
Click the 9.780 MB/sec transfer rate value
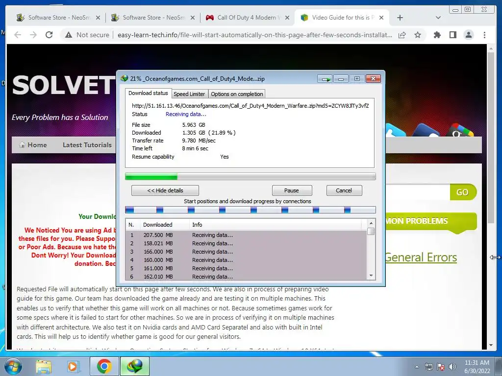(199, 141)
